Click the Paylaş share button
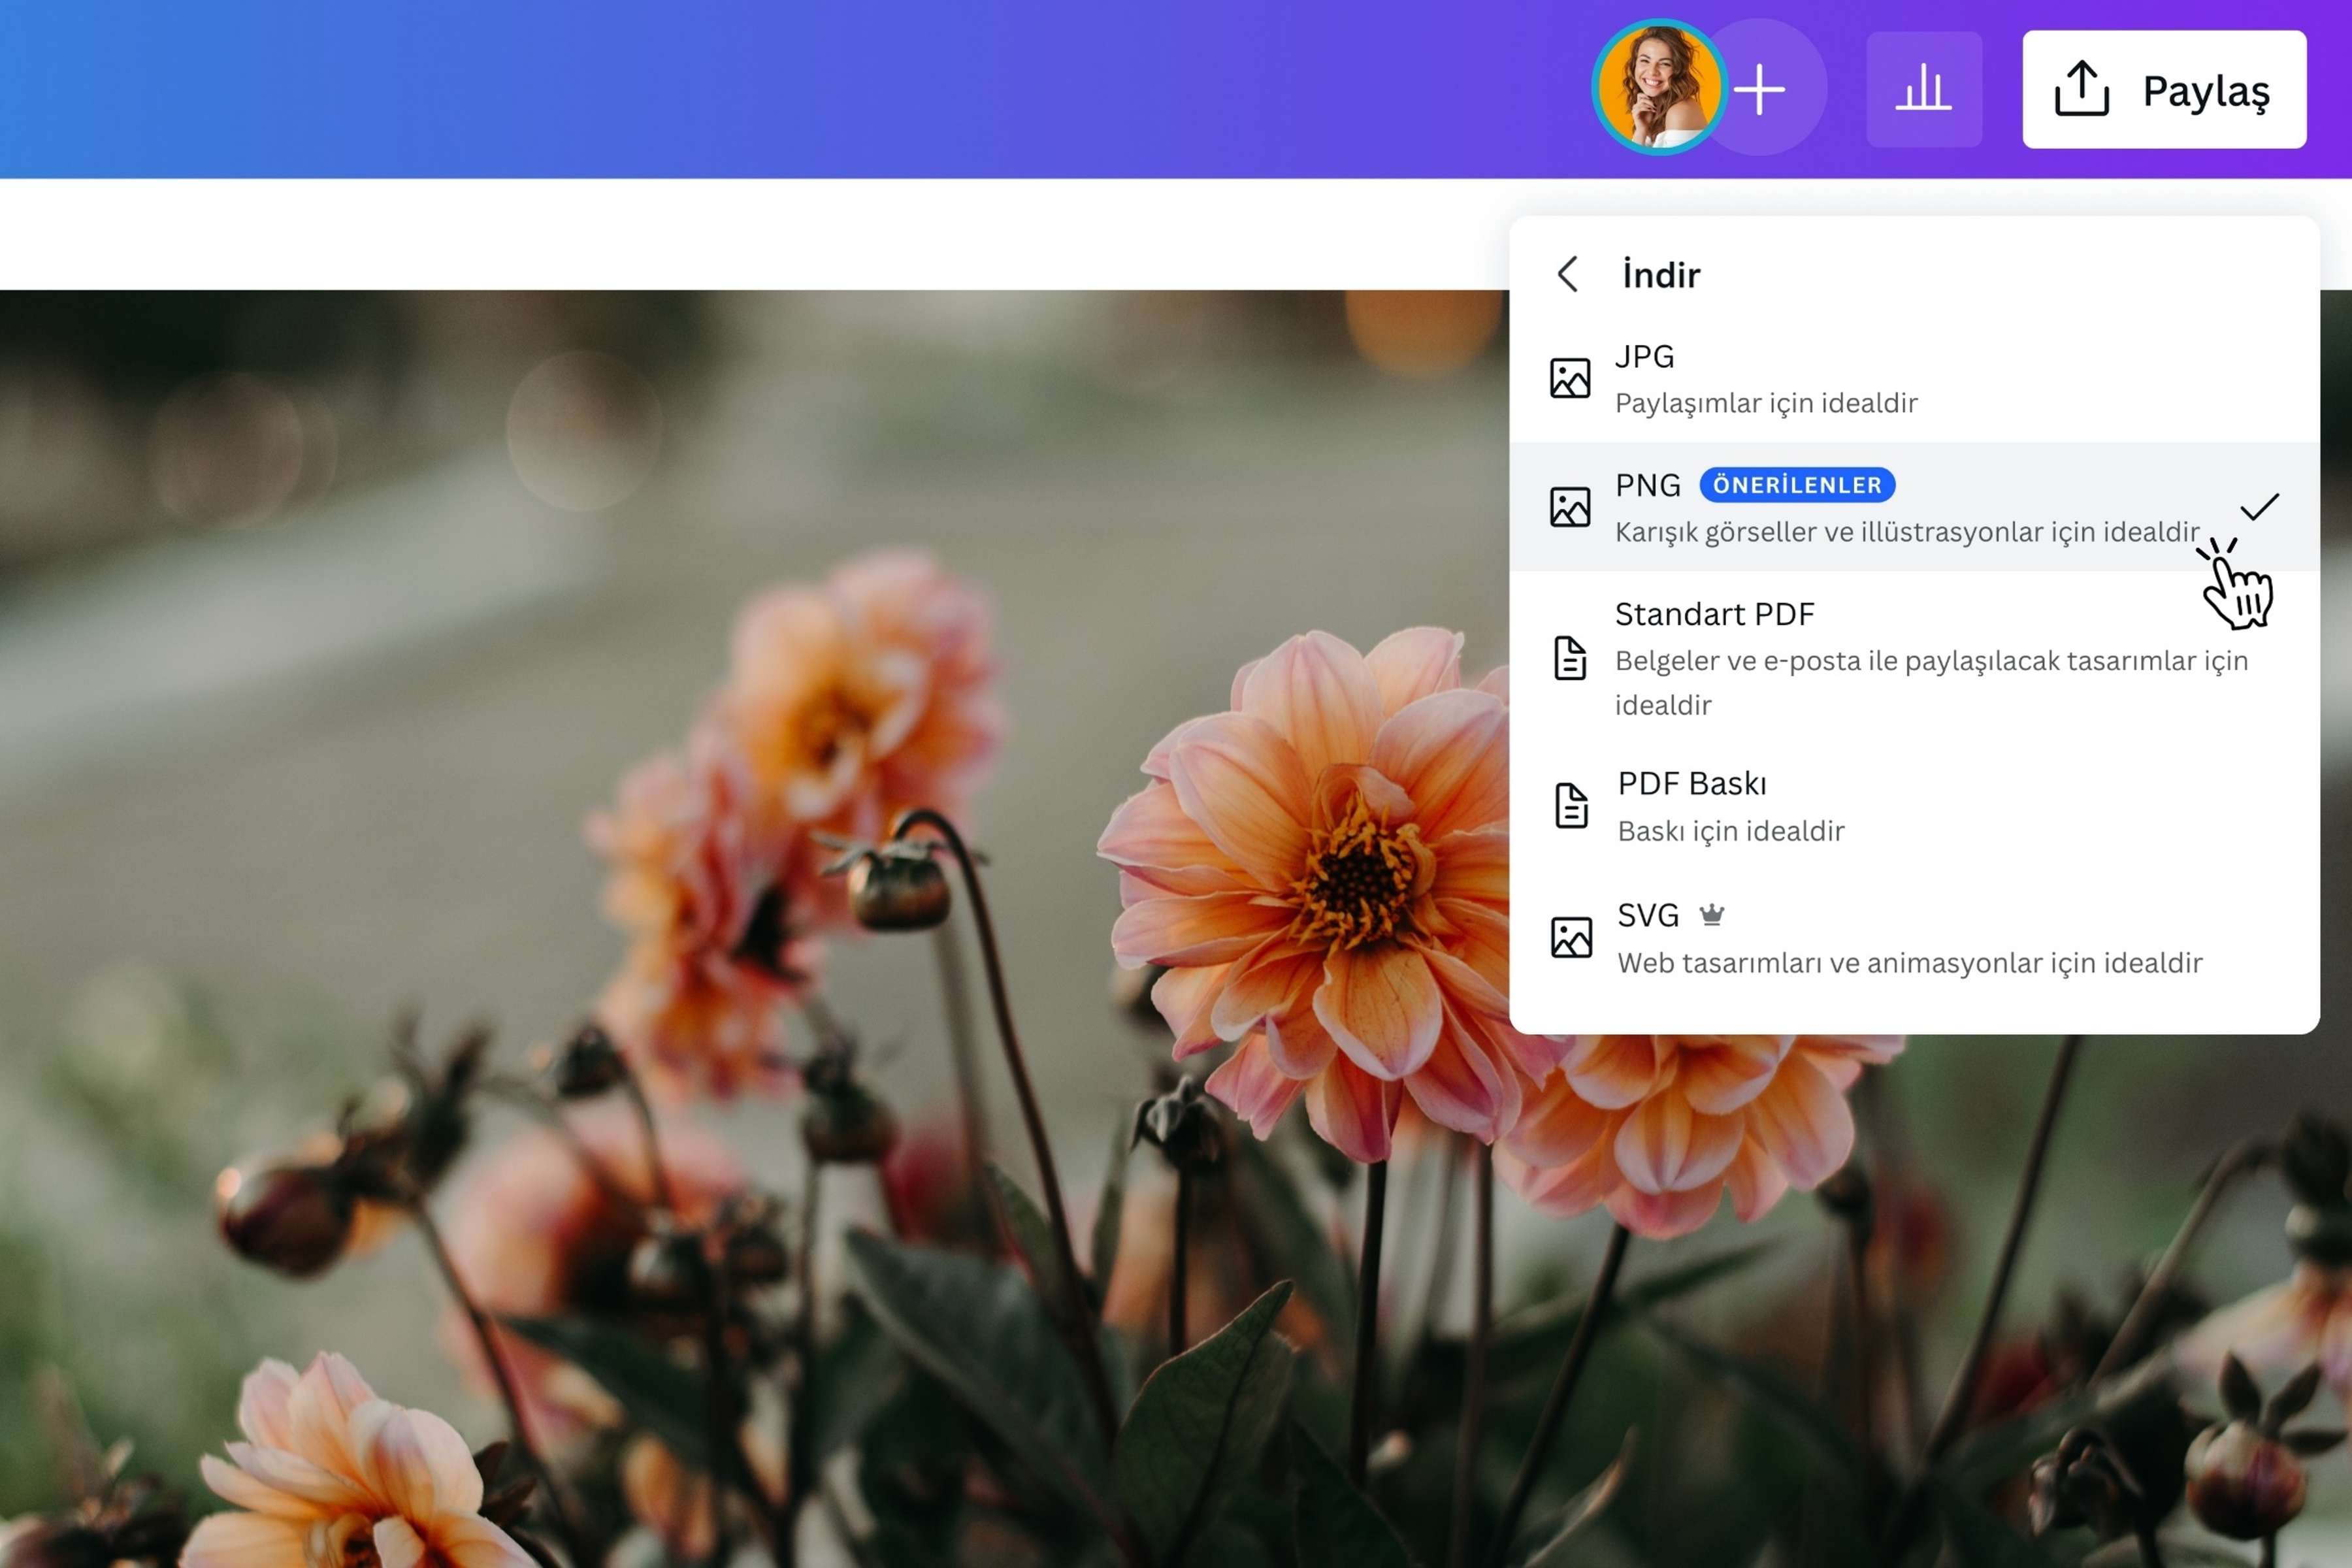2352x1568 pixels. click(2164, 90)
